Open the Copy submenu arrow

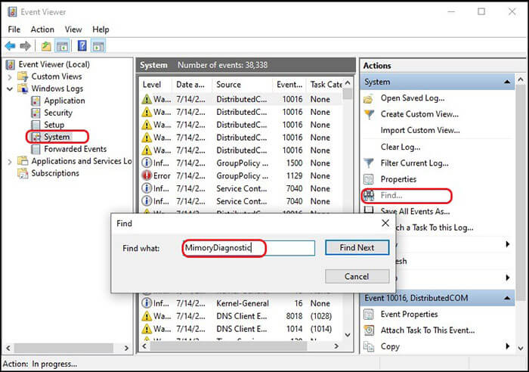click(508, 346)
